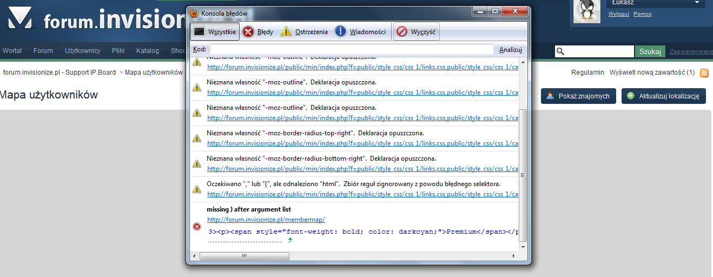Click the Wyloguj logout link
713x277 pixels.
618,14
